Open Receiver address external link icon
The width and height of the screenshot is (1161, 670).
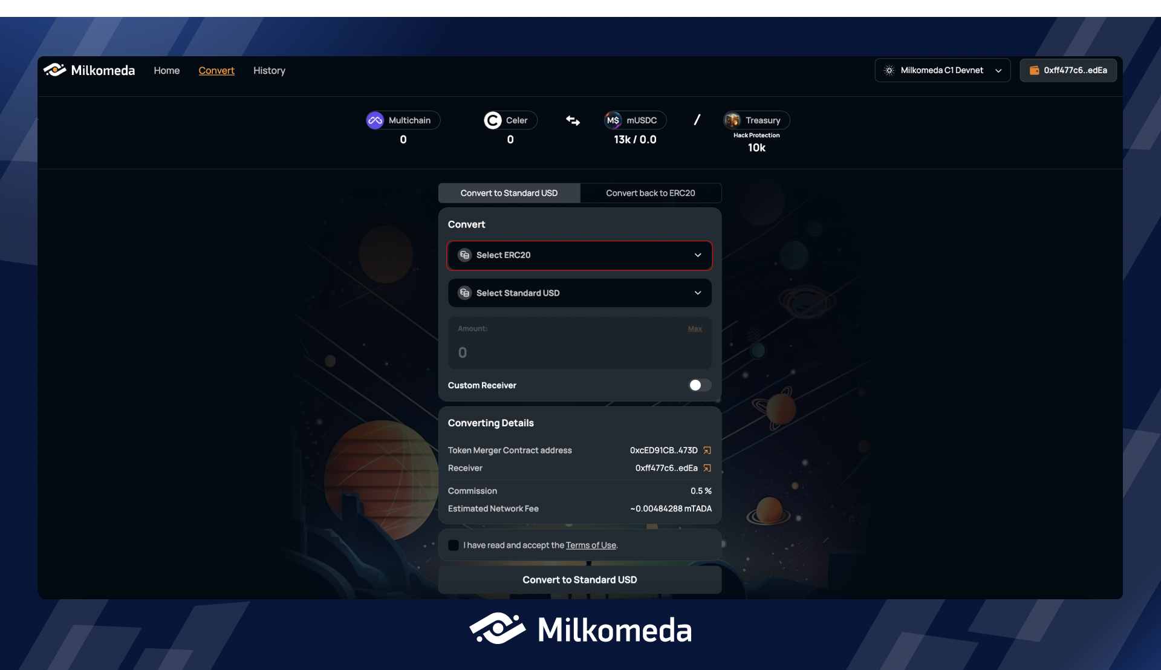click(x=707, y=468)
